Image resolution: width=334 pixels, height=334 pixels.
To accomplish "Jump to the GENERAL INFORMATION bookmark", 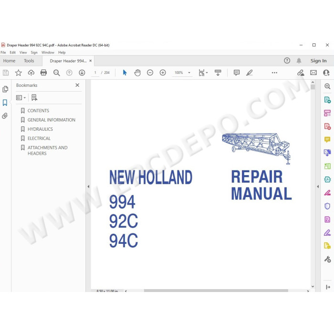I will [x=52, y=120].
